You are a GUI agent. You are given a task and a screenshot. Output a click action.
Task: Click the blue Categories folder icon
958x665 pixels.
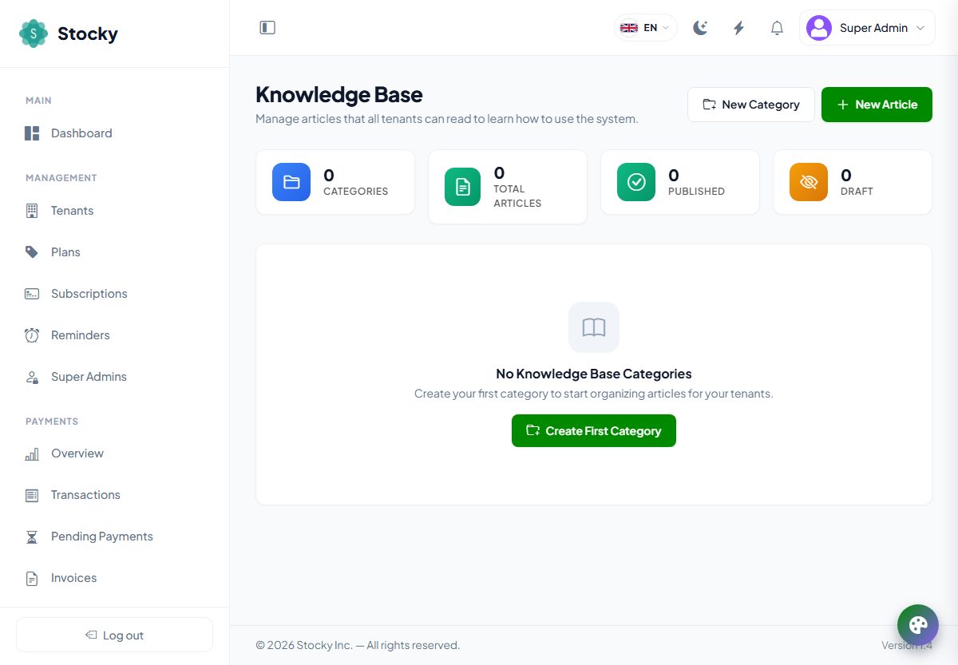(x=291, y=182)
